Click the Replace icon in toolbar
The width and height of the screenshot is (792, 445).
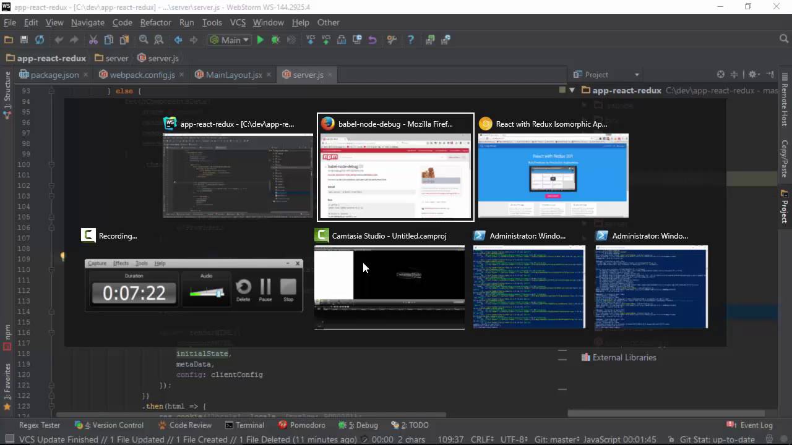coord(158,40)
